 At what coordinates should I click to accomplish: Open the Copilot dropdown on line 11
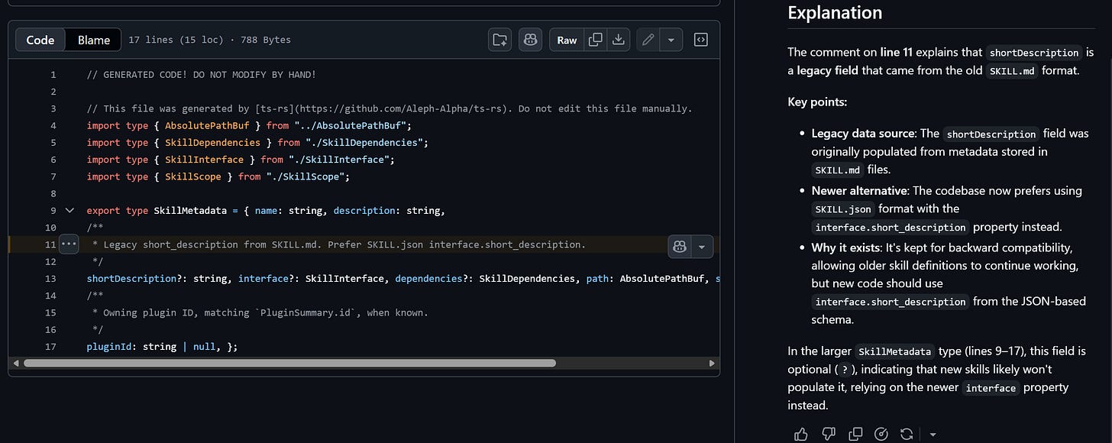click(702, 246)
